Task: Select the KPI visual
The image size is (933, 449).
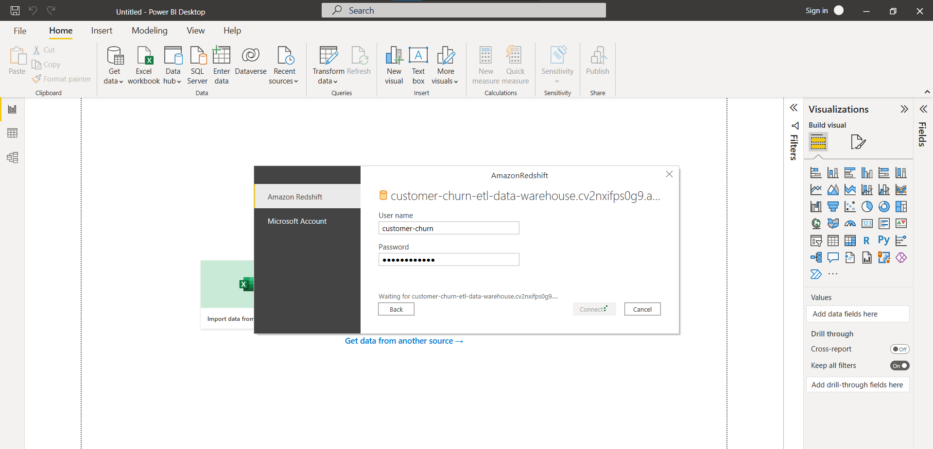Action: [901, 224]
